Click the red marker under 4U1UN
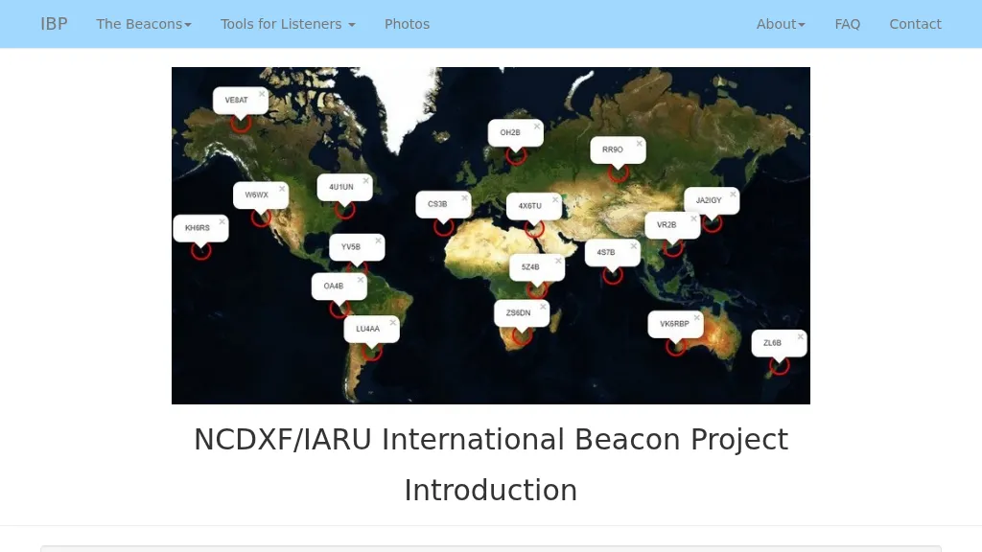Image resolution: width=982 pixels, height=552 pixels. pyautogui.click(x=345, y=210)
